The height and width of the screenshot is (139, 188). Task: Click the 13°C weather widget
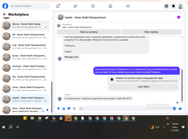pyautogui.click(x=155, y=127)
